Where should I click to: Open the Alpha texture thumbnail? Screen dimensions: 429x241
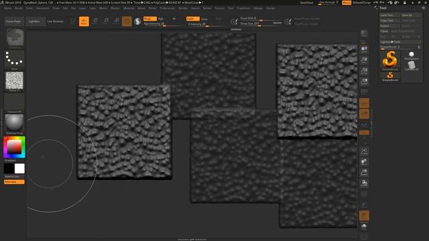coord(15,81)
